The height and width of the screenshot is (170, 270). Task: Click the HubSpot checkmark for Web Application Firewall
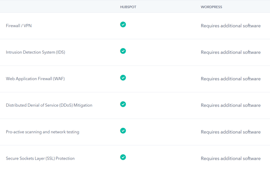coord(123,78)
